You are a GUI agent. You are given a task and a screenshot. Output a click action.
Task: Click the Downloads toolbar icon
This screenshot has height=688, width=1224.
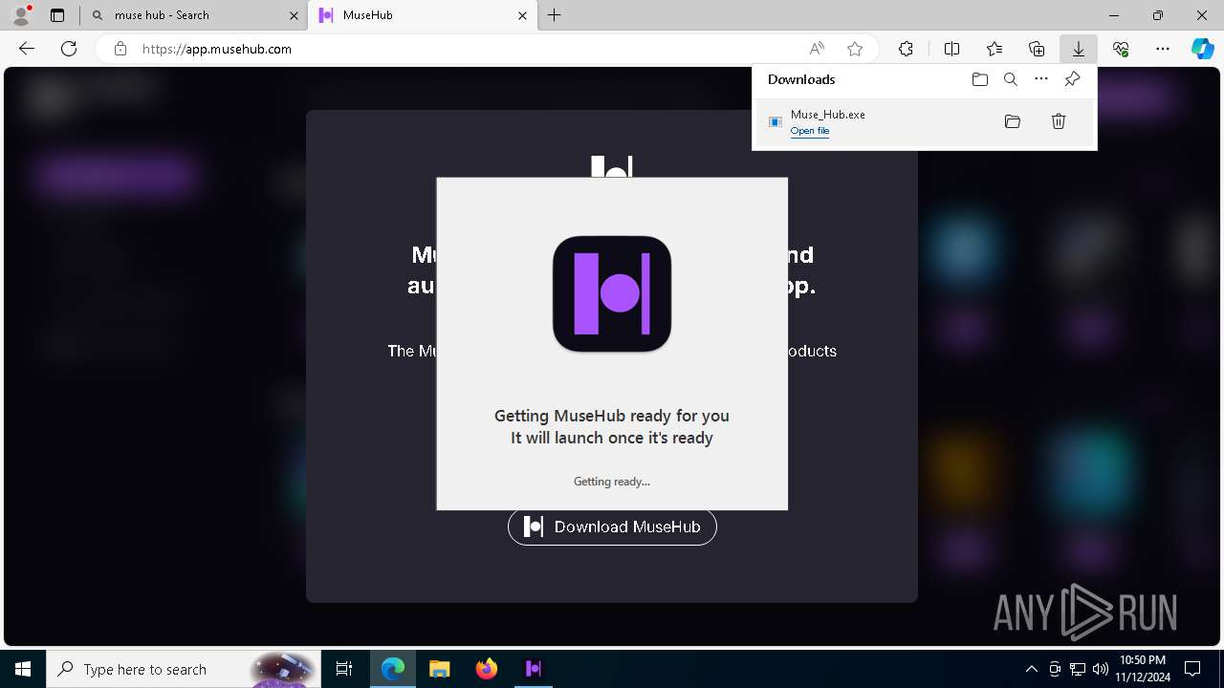click(x=1078, y=49)
